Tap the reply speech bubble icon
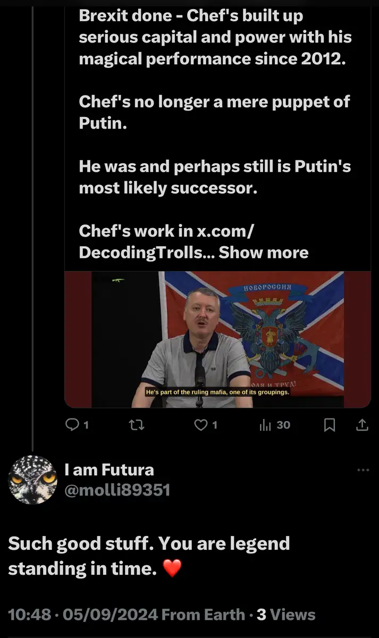Image resolution: width=379 pixels, height=638 pixels. point(71,424)
